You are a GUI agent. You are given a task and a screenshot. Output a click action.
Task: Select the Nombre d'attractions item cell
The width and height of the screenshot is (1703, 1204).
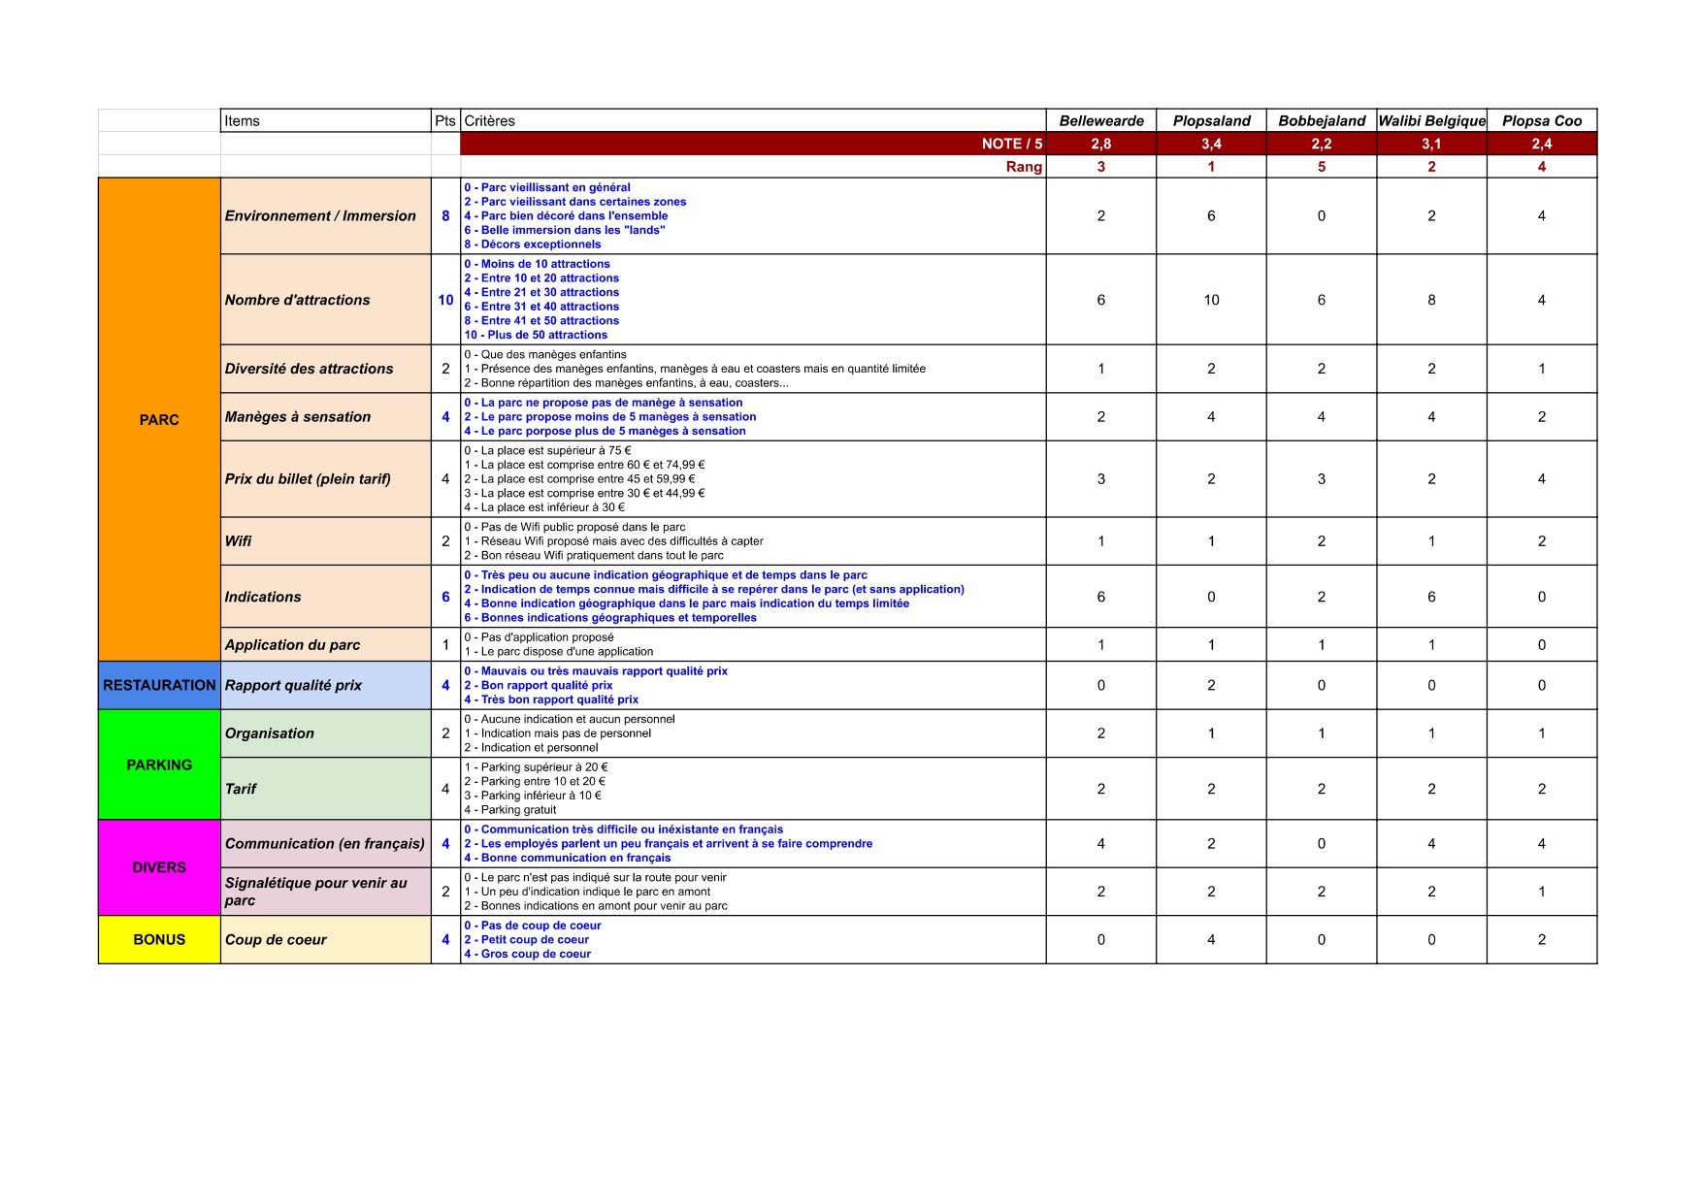click(x=325, y=300)
